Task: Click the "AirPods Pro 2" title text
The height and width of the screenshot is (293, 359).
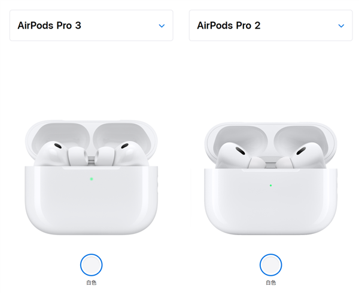Action: pyautogui.click(x=229, y=25)
